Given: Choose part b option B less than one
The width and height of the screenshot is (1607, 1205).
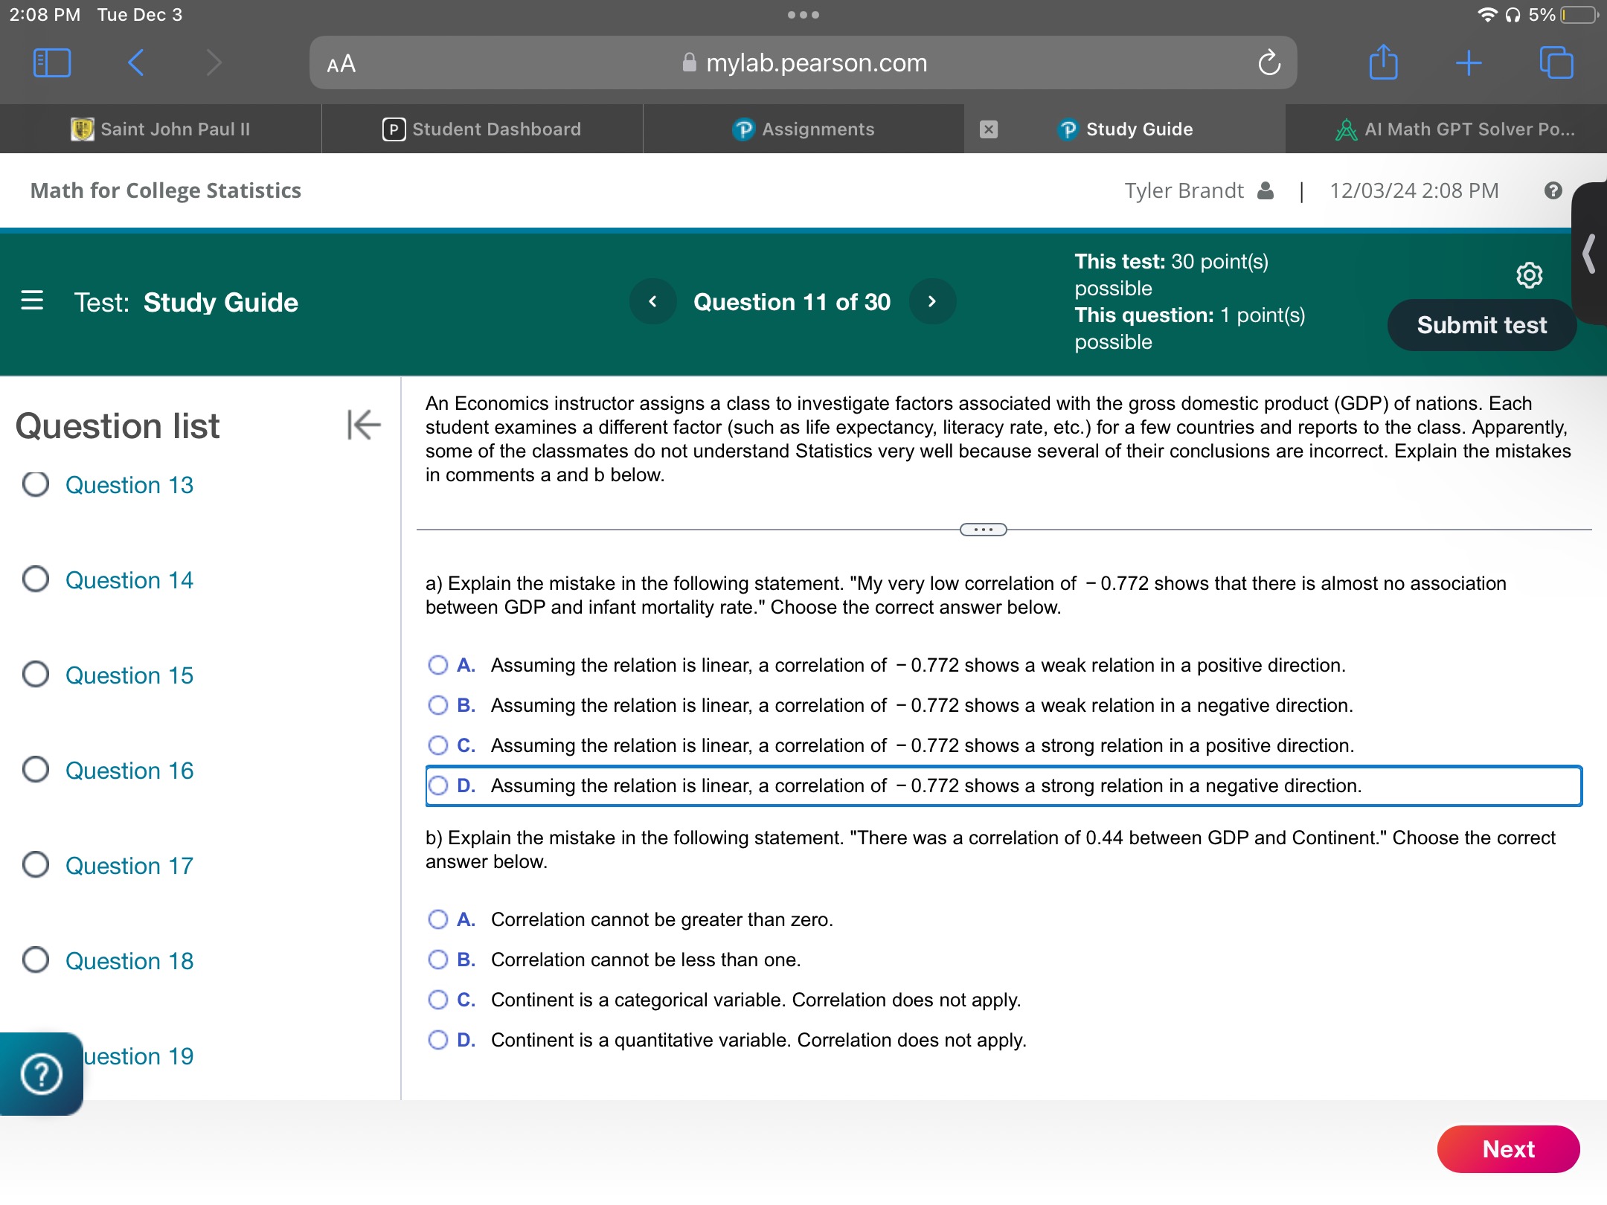Looking at the screenshot, I should pyautogui.click(x=438, y=960).
